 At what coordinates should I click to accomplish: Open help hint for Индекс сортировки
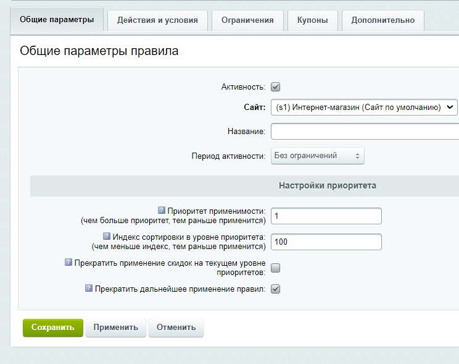point(107,236)
